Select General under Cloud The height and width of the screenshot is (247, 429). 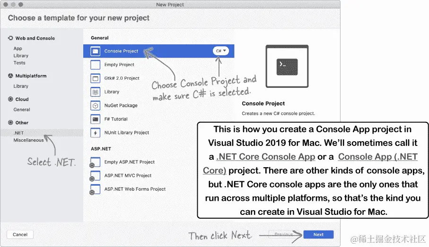[x=22, y=110]
